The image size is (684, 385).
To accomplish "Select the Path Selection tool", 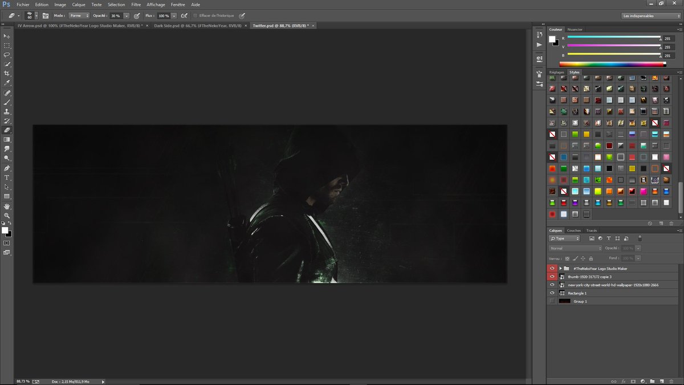I will tap(7, 187).
